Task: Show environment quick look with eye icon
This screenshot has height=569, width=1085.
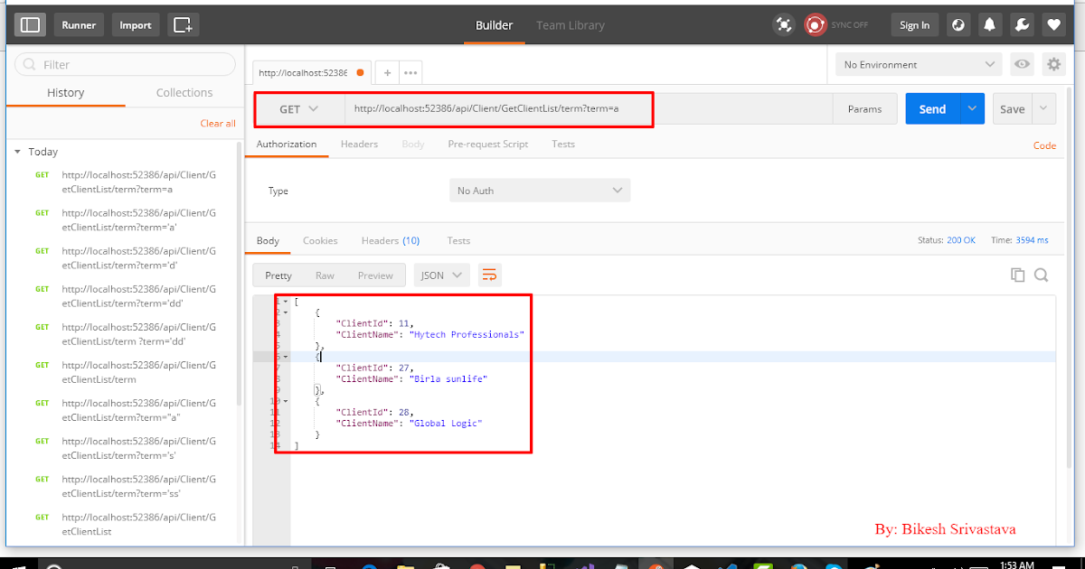Action: pyautogui.click(x=1023, y=64)
